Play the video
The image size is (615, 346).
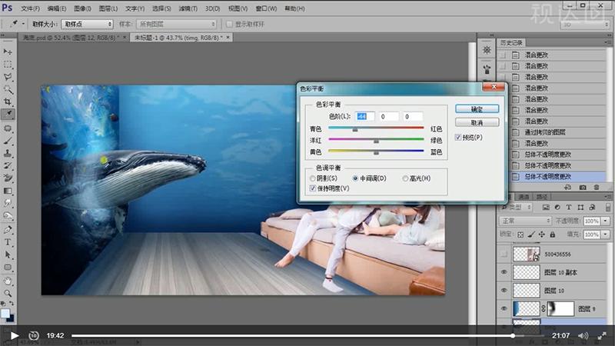pyautogui.click(x=15, y=335)
